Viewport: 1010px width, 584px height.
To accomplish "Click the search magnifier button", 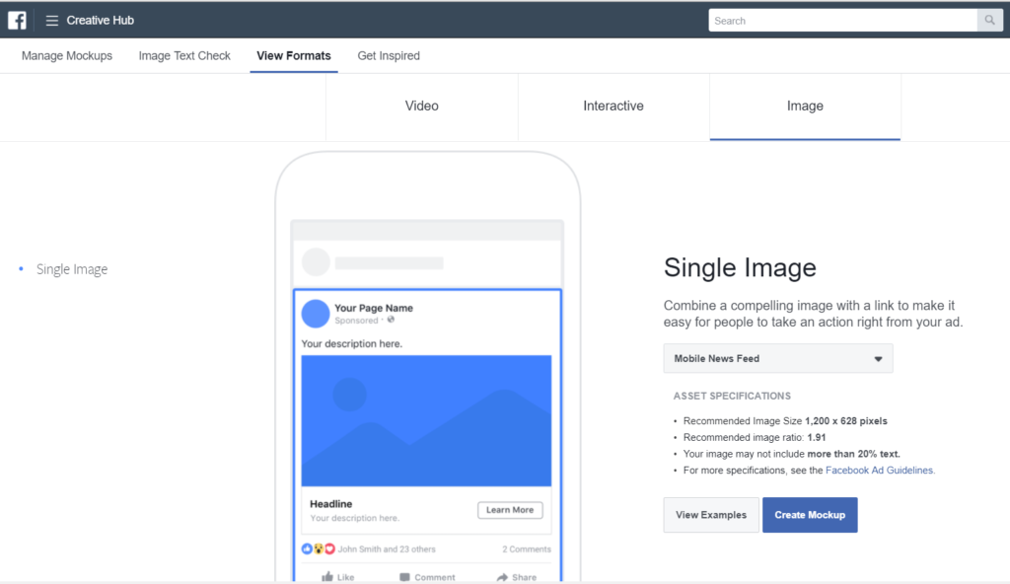I will coord(989,21).
